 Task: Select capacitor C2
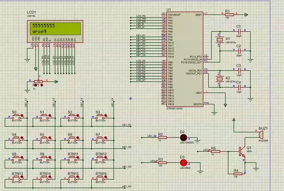pos(239,51)
